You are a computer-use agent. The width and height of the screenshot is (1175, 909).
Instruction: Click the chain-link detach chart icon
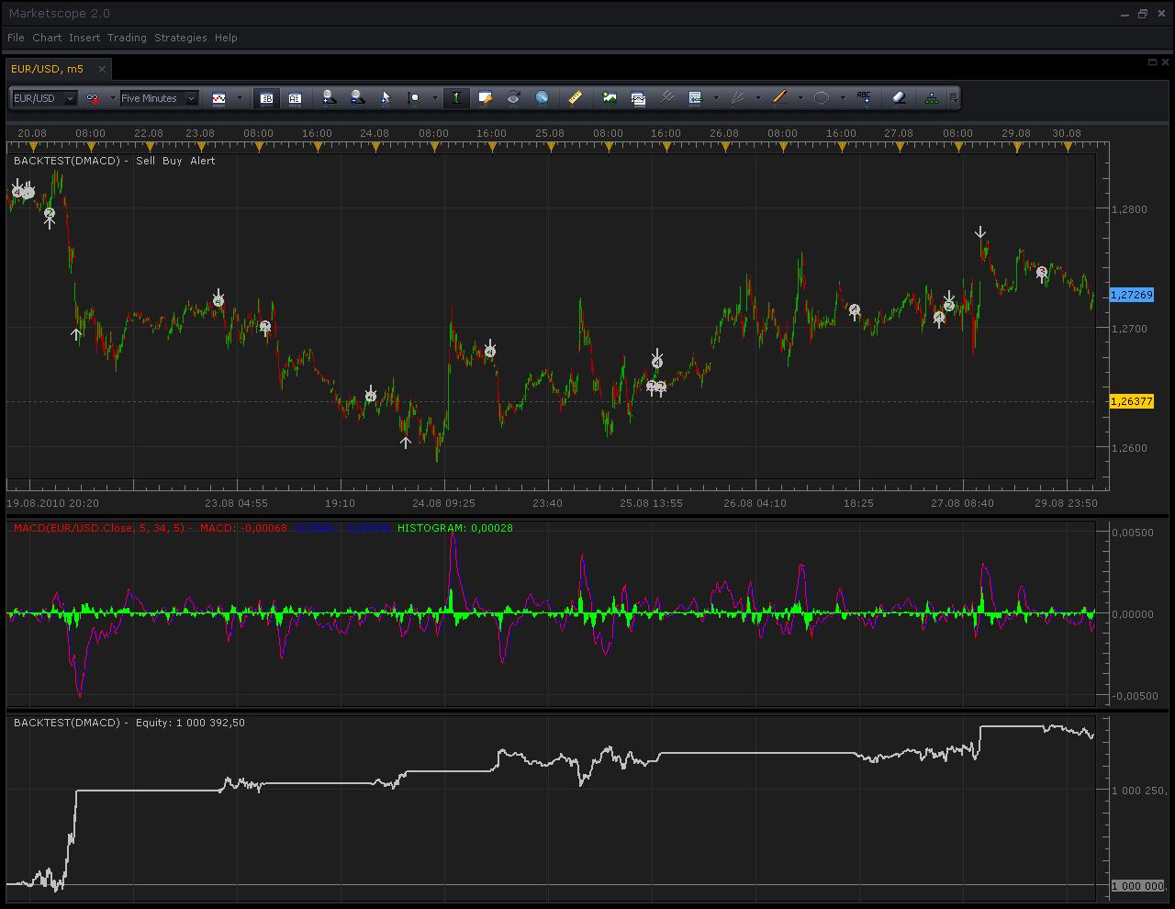pos(94,98)
